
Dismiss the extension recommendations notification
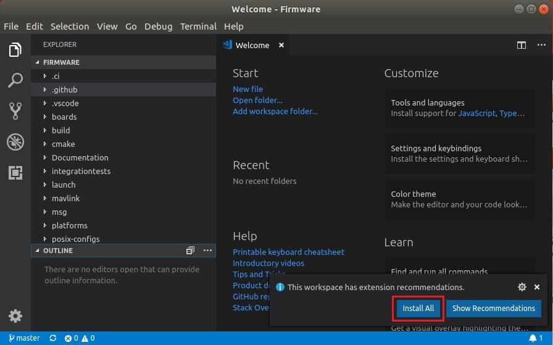(x=537, y=287)
